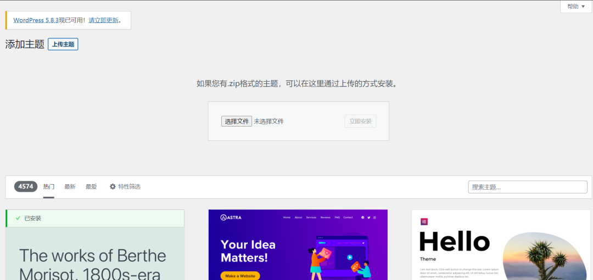Click the Instagram icon in Astra preview
The height and width of the screenshot is (280, 593).
point(375,218)
